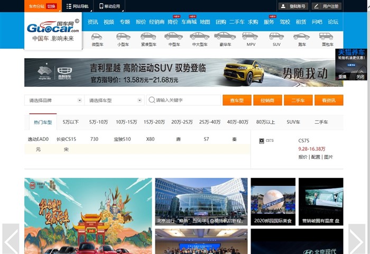Screen dimensions: 370x254
Task: Open the 报价 navigation item
Action: [141, 22]
